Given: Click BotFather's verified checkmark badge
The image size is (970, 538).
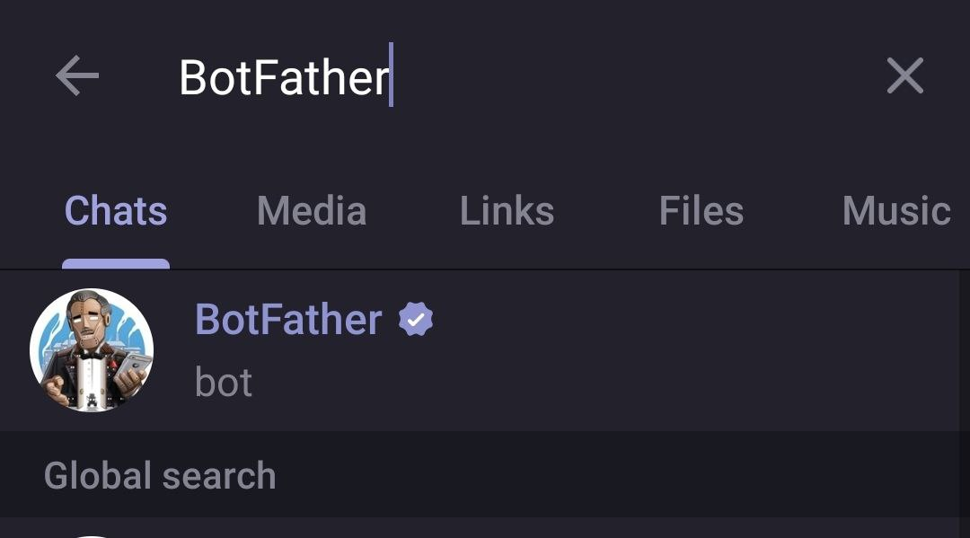Looking at the screenshot, I should point(416,320).
